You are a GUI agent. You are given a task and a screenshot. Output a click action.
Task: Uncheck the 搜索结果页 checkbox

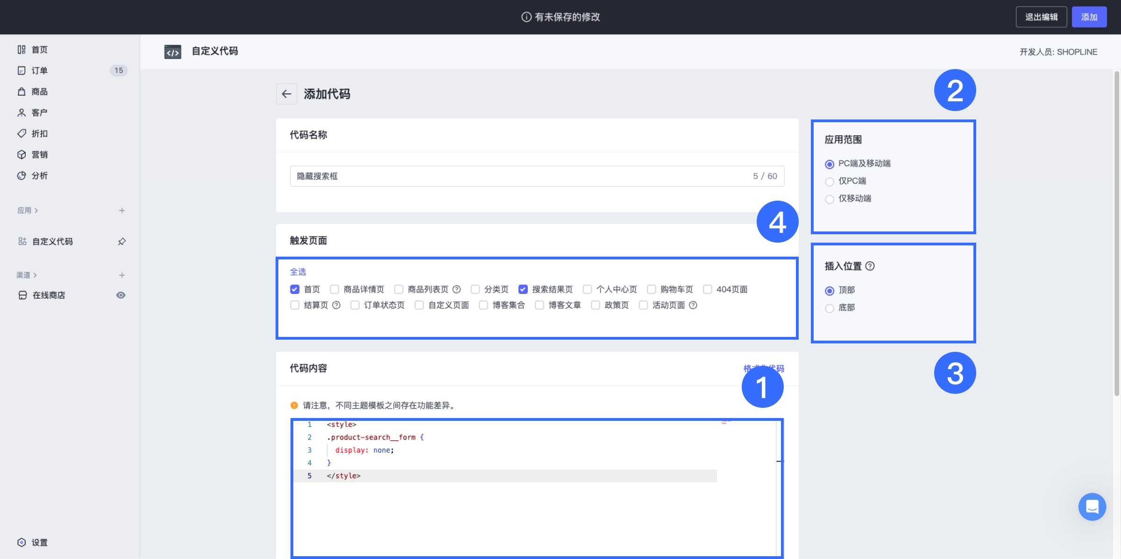523,289
